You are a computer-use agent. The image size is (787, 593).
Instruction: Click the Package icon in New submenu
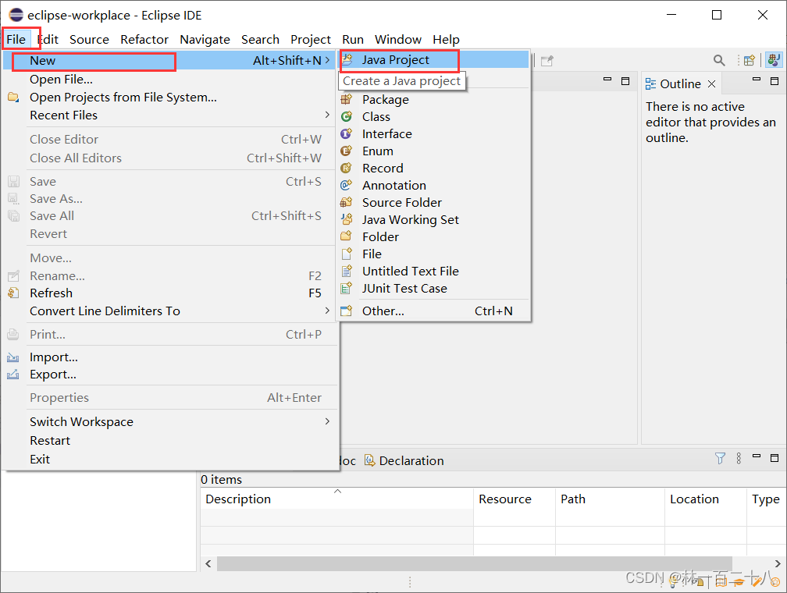(x=347, y=99)
